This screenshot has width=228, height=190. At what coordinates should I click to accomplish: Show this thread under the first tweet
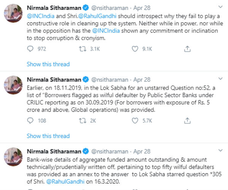pos(48,64)
